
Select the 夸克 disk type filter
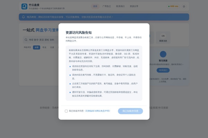click(x=44, y=47)
